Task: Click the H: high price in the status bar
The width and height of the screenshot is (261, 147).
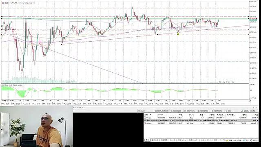Action: (x=190, y=111)
